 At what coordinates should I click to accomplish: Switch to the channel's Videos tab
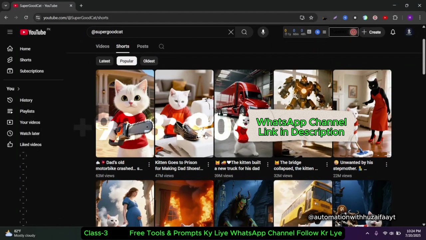(103, 46)
